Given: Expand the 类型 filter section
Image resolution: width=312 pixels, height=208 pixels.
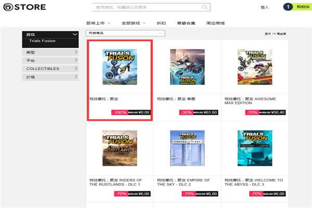Looking at the screenshot, I should pyautogui.click(x=50, y=53).
